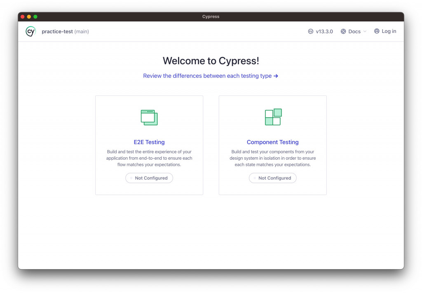The width and height of the screenshot is (422, 293).
Task: Click the practice-test project name
Action: click(57, 31)
